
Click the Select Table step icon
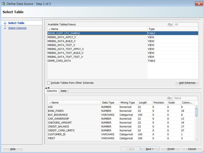click(5, 23)
